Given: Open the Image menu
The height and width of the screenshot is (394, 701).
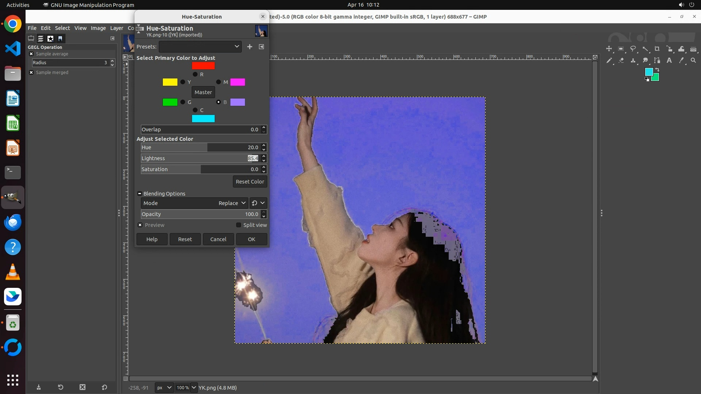Looking at the screenshot, I should [98, 28].
